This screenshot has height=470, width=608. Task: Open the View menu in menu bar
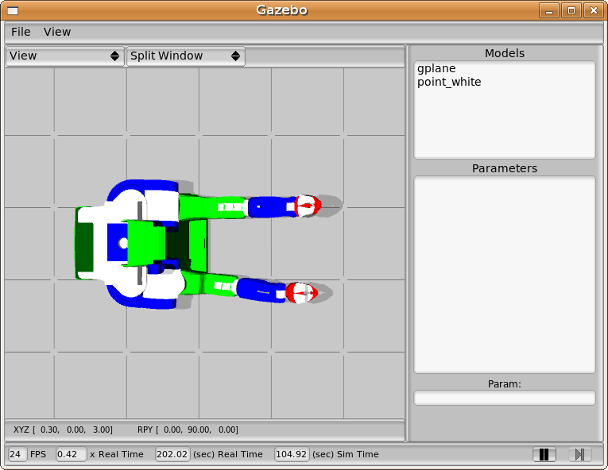[57, 32]
